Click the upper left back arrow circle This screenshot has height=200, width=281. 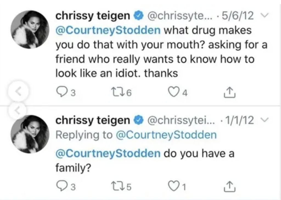(18, 91)
